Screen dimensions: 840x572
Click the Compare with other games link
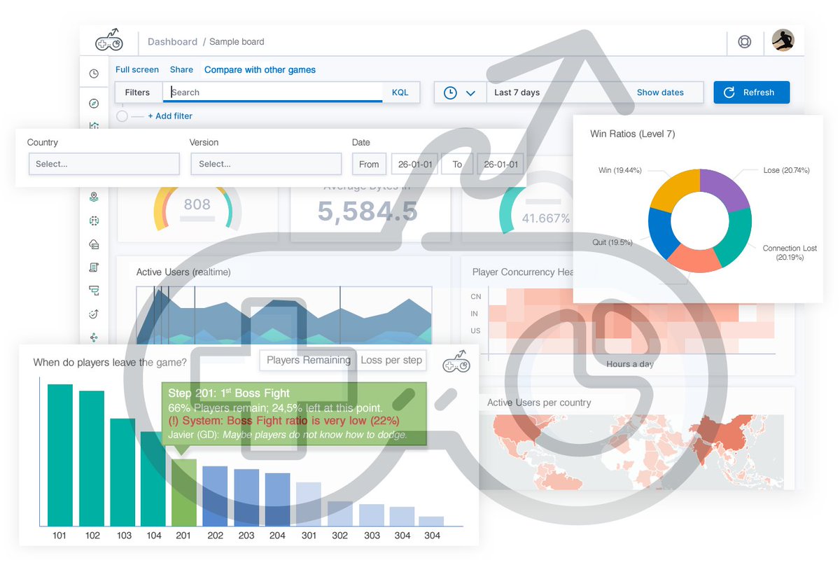coord(260,69)
